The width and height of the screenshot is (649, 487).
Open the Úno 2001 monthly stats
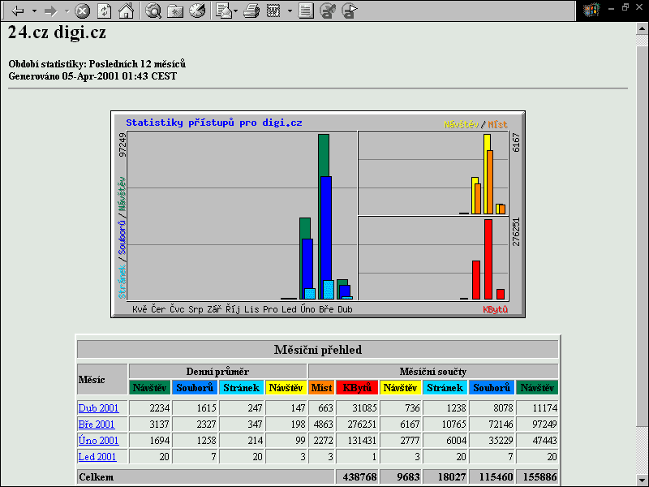pos(98,440)
